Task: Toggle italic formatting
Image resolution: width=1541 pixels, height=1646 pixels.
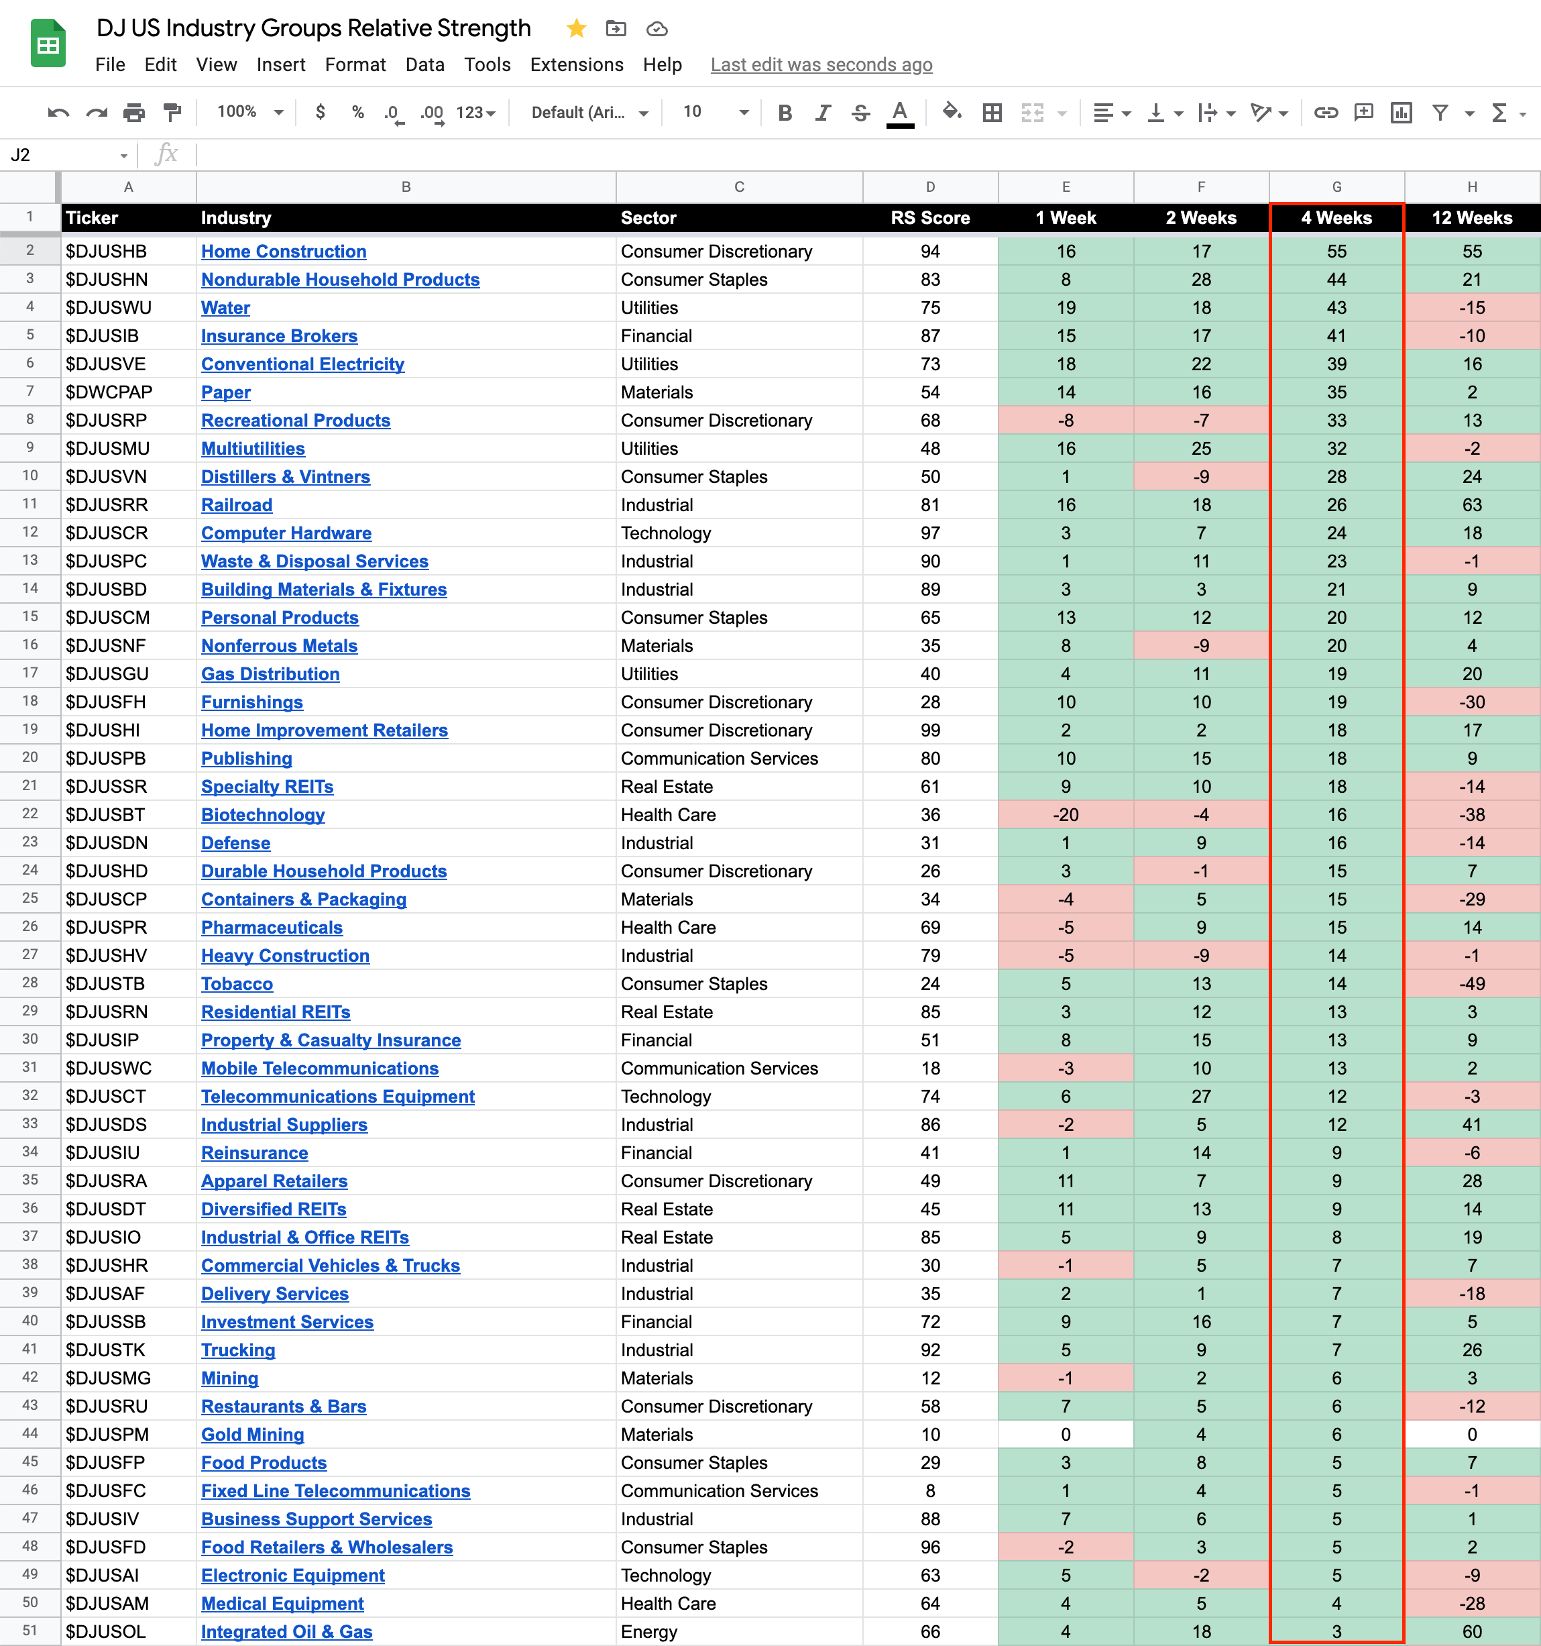Action: pos(822,113)
